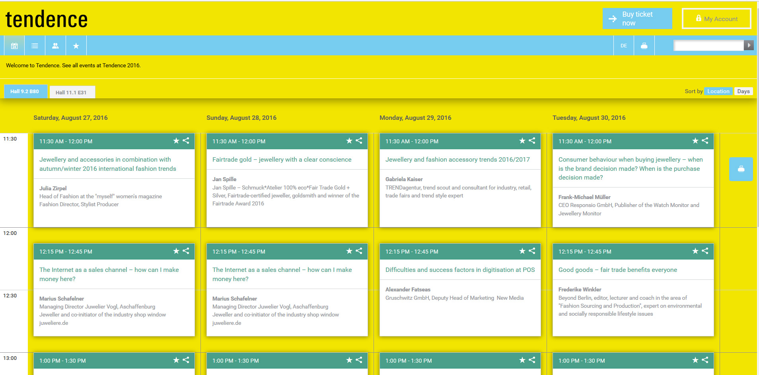Favorite the Consumer behaviour Tuesday session

click(695, 141)
